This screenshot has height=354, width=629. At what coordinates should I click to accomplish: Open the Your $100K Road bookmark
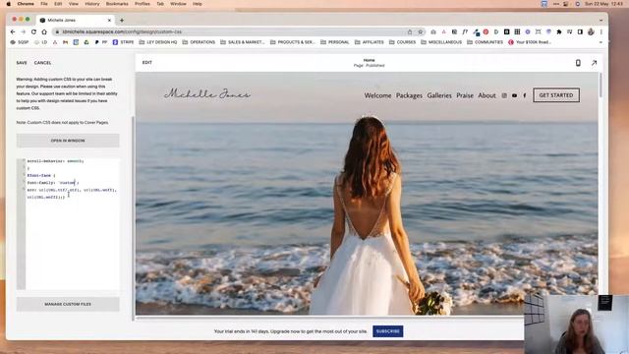click(x=530, y=42)
